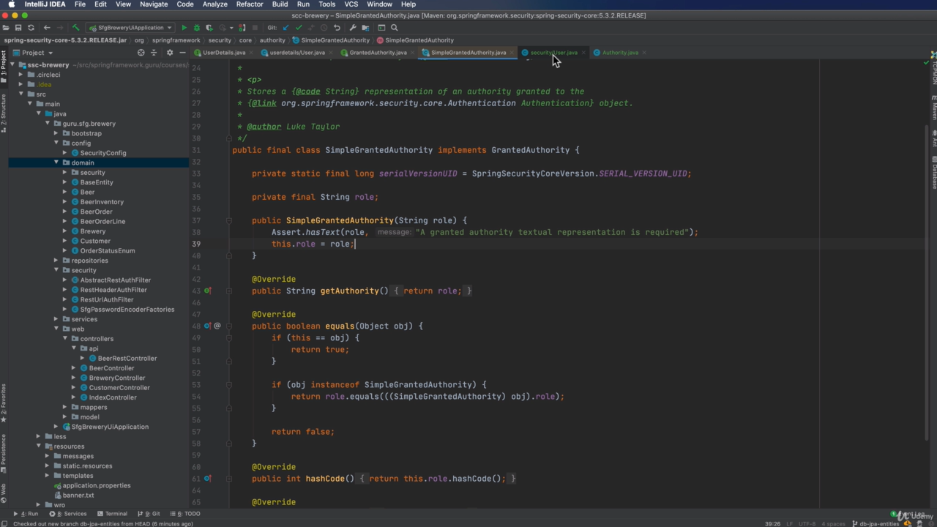Click the Git update project arrow icon
The height and width of the screenshot is (527, 937).
pyautogui.click(x=285, y=28)
